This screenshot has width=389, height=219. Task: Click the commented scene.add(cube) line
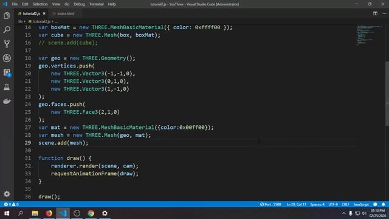68,43
